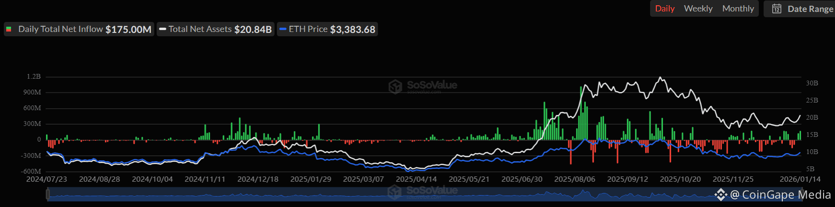Toggle the Daily Total Net Inflow legend
The height and width of the screenshot is (207, 835).
[79, 29]
